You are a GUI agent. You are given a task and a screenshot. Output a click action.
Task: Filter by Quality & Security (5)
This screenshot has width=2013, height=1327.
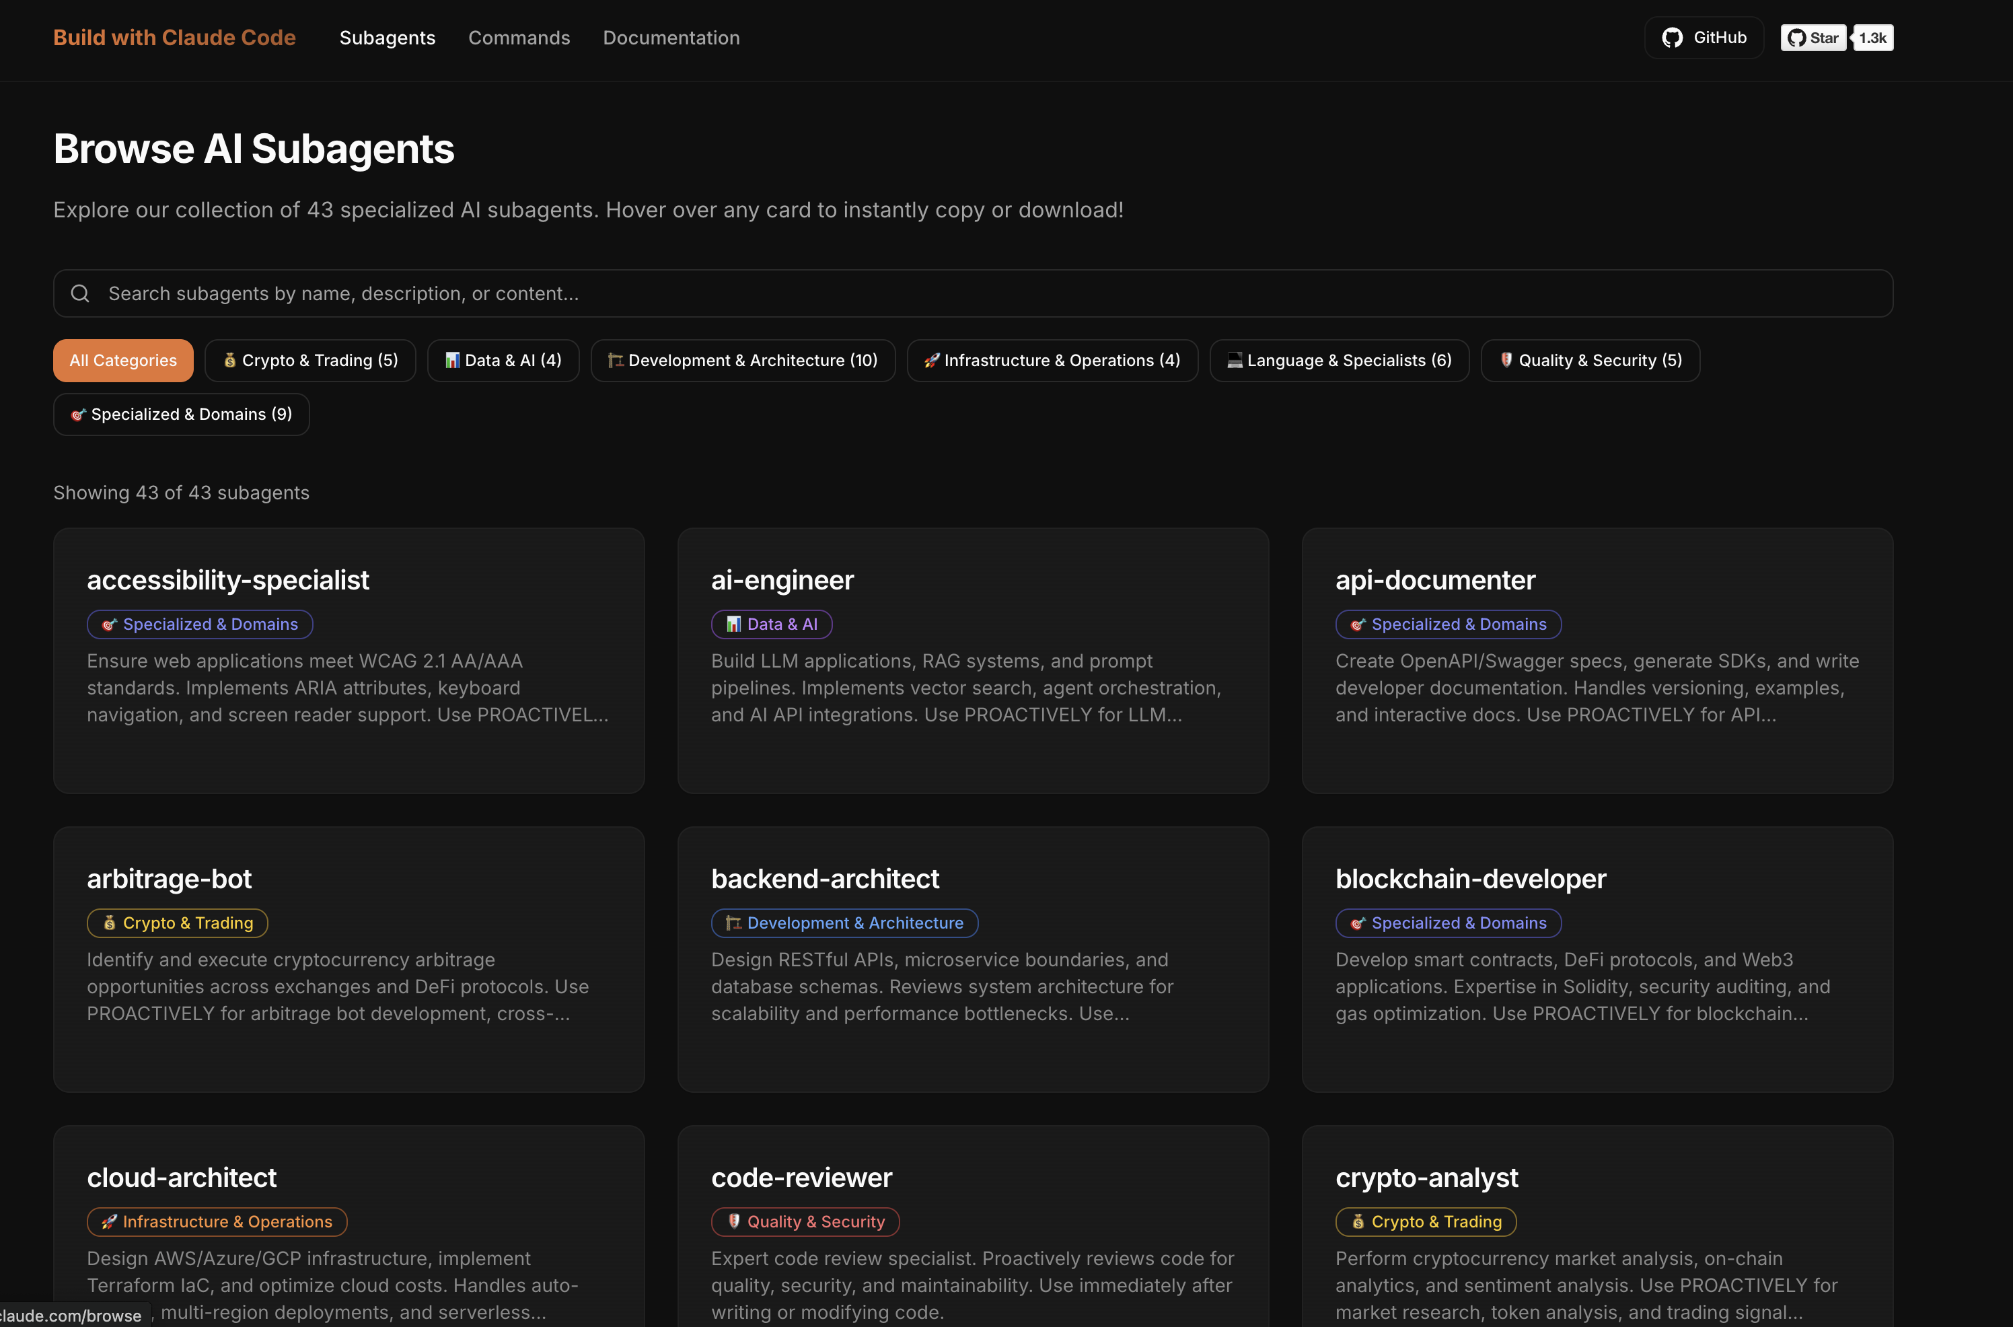1589,361
